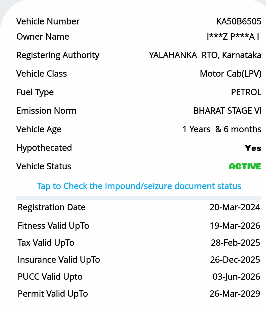Viewport: 266px width, 314px height.
Task: Click the Hypothecated Yes value
Action: (253, 148)
